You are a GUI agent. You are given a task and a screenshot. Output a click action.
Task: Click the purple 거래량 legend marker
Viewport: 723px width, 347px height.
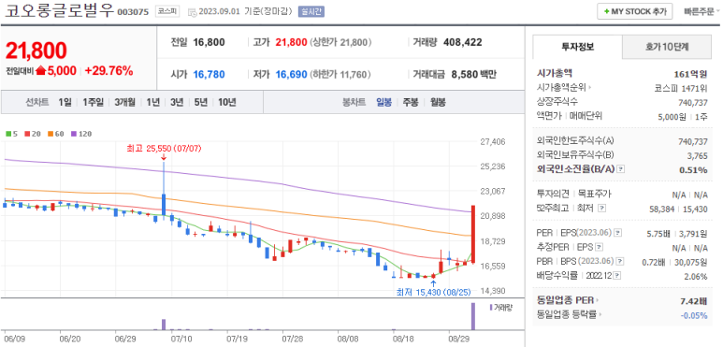click(491, 307)
